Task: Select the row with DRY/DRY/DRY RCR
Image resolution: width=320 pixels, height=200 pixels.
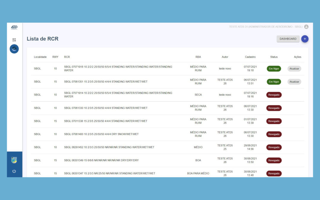Action: (x=101, y=160)
